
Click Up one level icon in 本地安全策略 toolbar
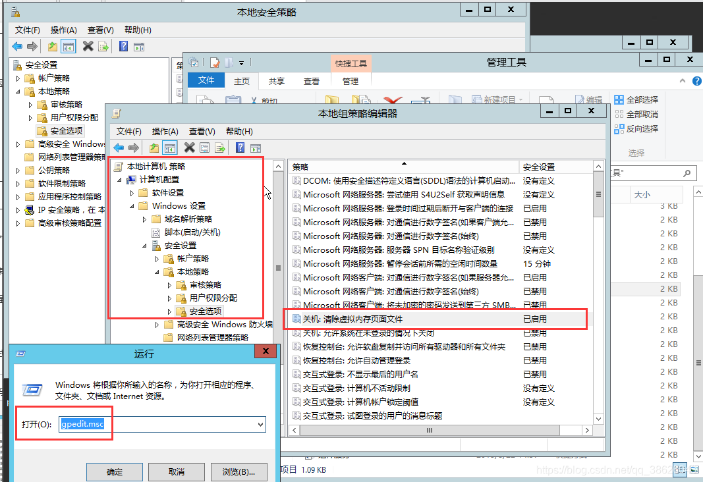point(53,46)
